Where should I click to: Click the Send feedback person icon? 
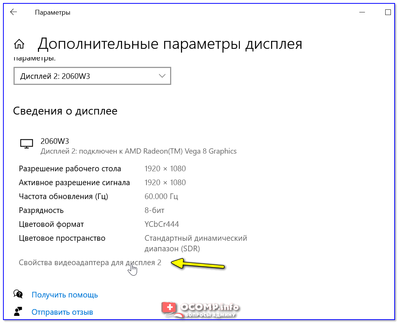pyautogui.click(x=18, y=312)
